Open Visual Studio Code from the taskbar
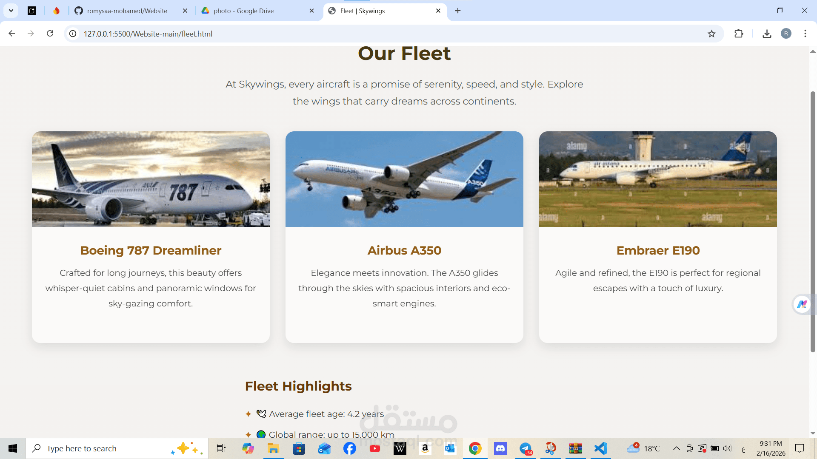This screenshot has width=817, height=459. [x=600, y=448]
